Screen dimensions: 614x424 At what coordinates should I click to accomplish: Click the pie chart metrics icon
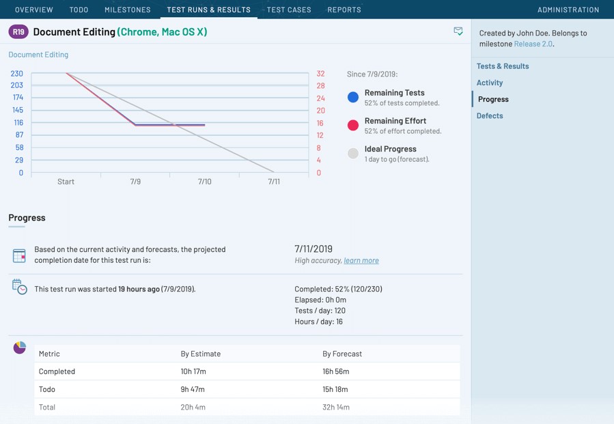[x=20, y=348]
